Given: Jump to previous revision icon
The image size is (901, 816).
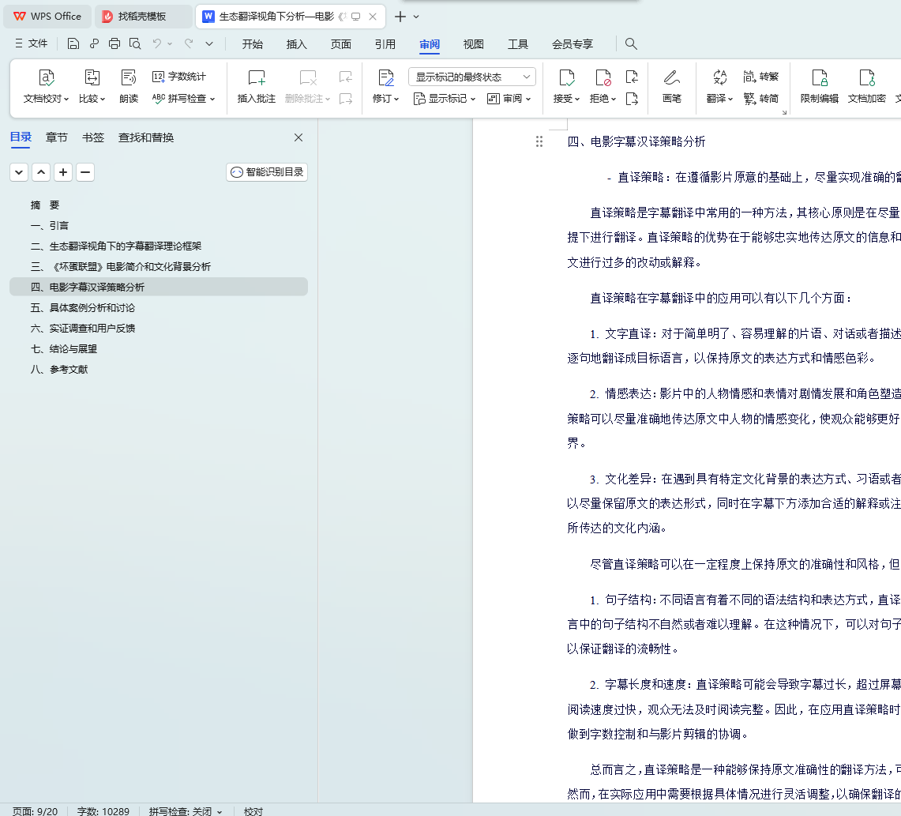Looking at the screenshot, I should [632, 77].
